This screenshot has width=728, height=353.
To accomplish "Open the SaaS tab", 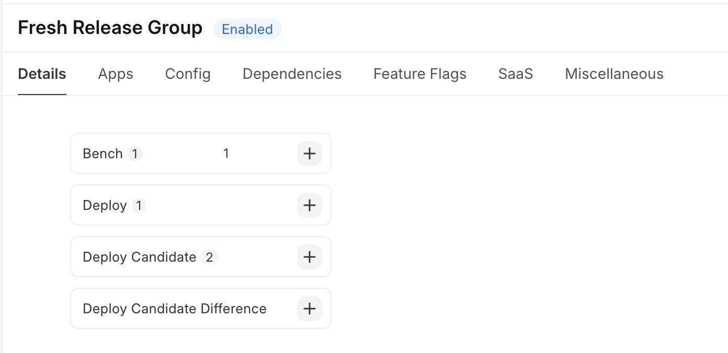I will point(516,74).
